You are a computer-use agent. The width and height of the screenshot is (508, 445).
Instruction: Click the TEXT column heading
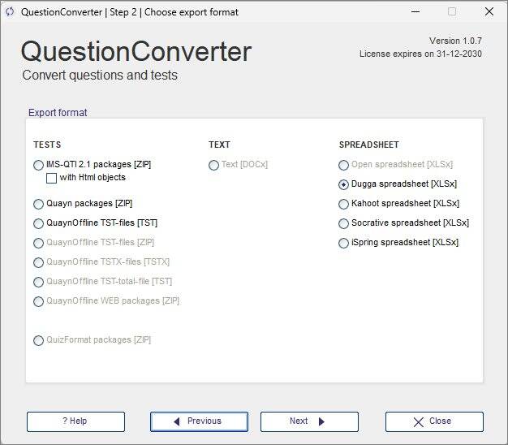[219, 145]
